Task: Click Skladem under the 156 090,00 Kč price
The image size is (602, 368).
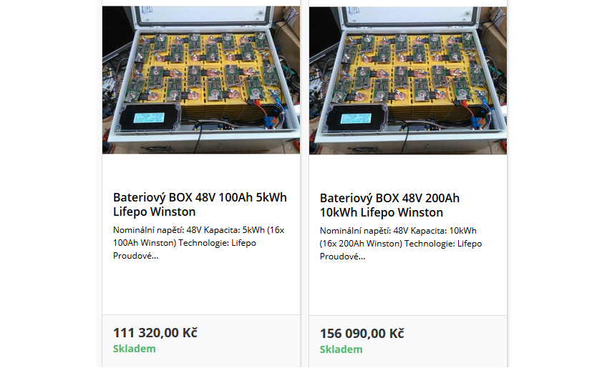Action: point(341,349)
